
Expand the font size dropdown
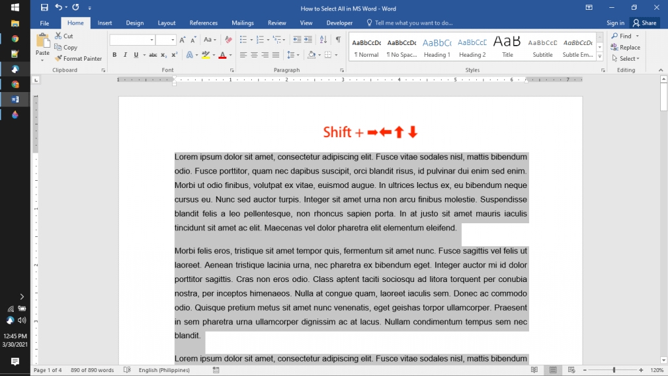172,40
